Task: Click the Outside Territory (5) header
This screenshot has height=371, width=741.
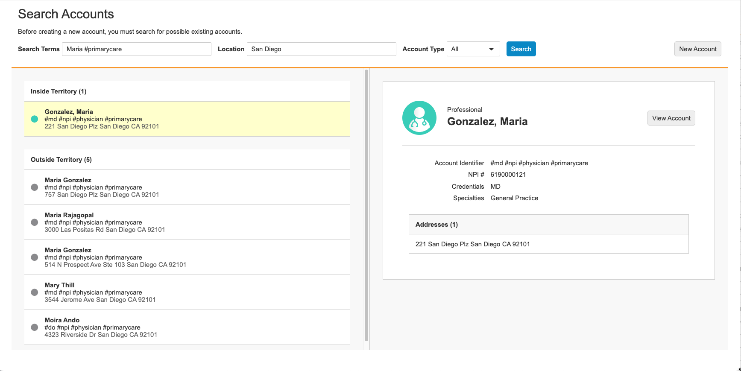Action: pyautogui.click(x=61, y=160)
